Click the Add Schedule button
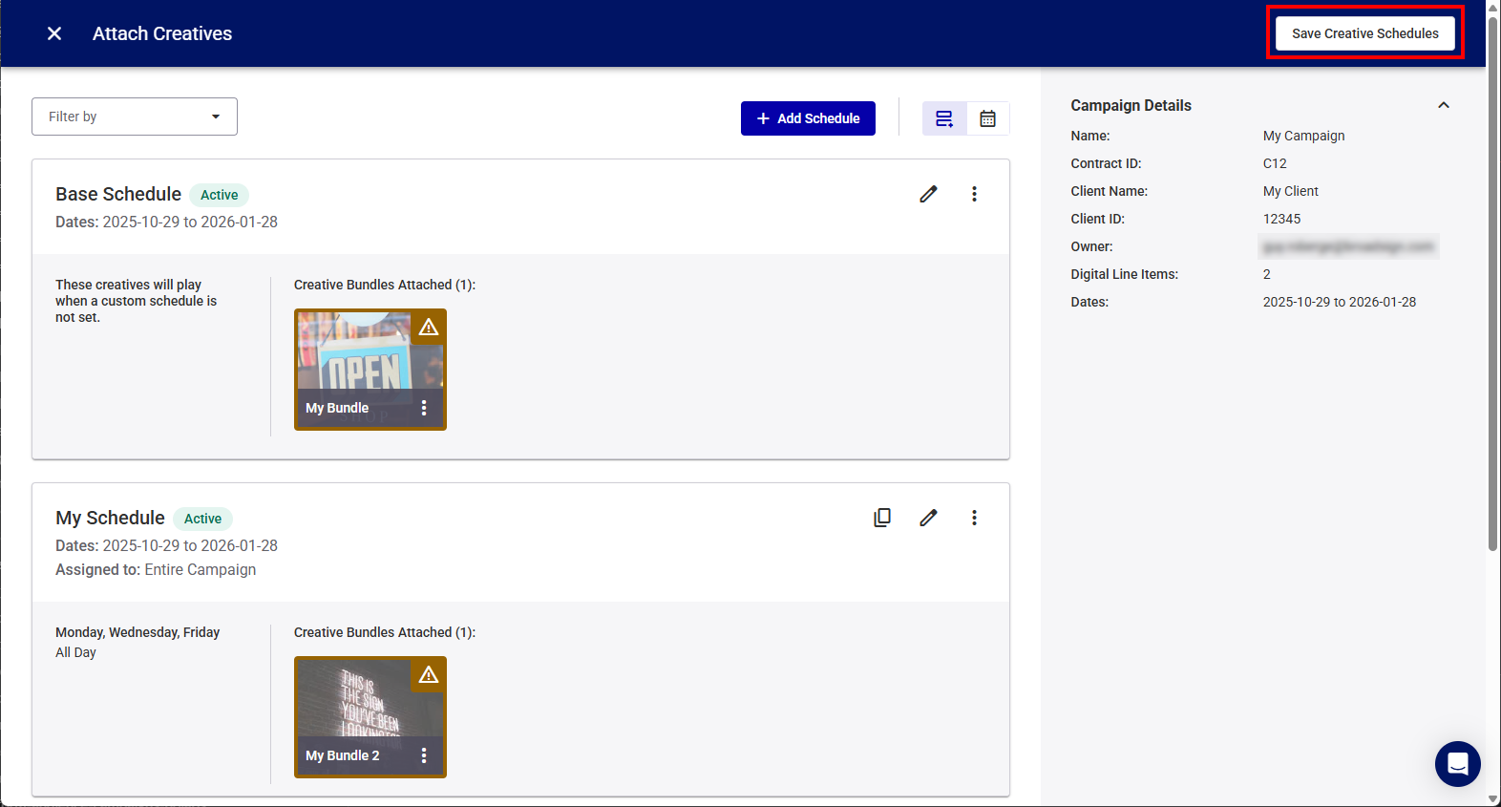The height and width of the screenshot is (807, 1501). (808, 118)
